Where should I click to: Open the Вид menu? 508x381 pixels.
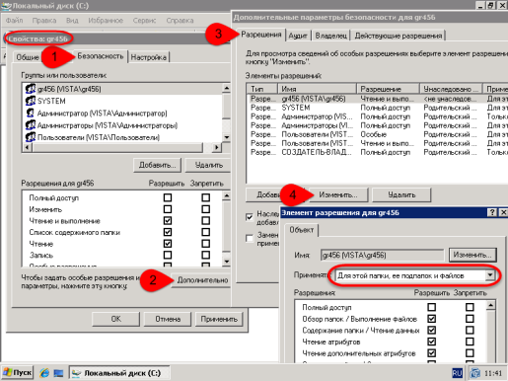[72, 21]
